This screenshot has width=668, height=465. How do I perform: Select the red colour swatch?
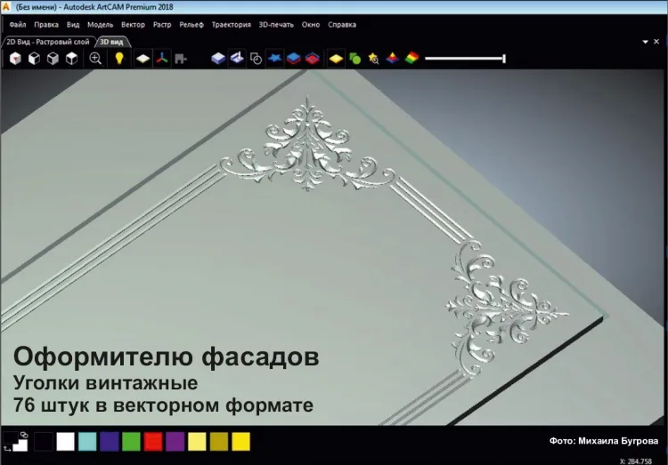coord(153,442)
